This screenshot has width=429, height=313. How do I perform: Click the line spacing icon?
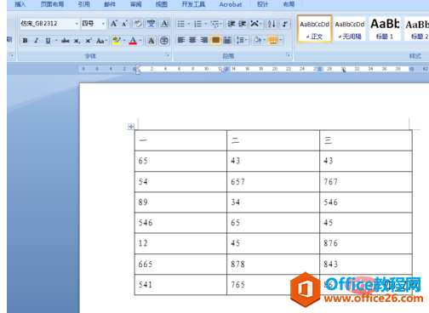click(x=240, y=40)
